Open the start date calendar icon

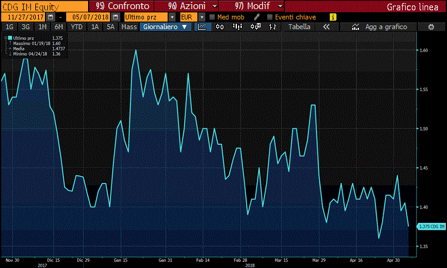[50, 17]
